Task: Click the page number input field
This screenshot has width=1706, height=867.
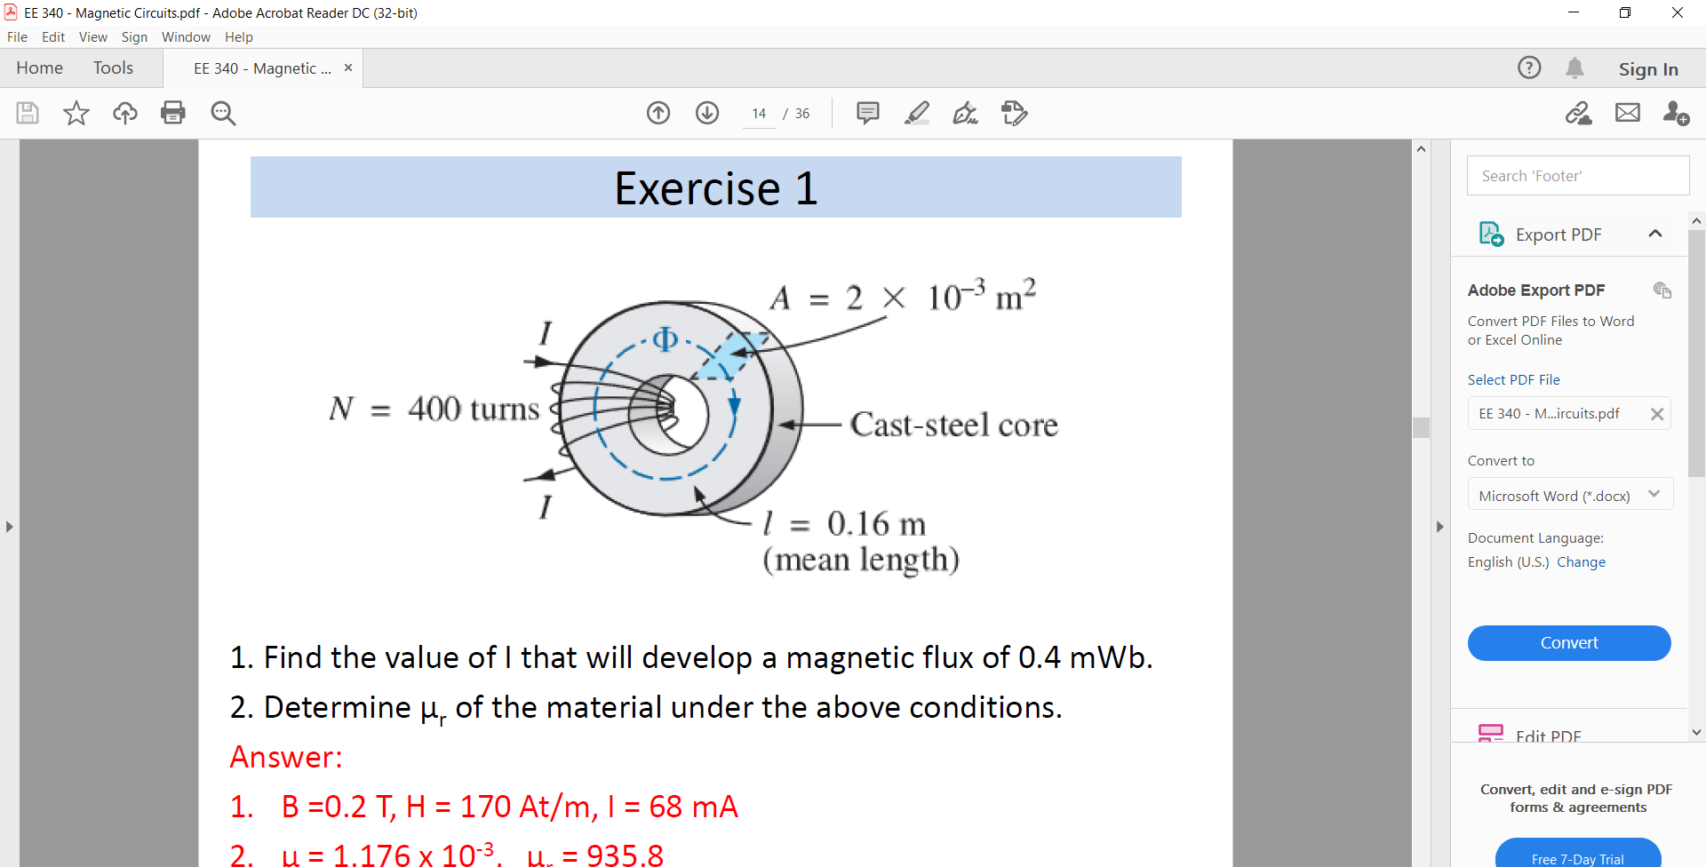Action: 759,113
